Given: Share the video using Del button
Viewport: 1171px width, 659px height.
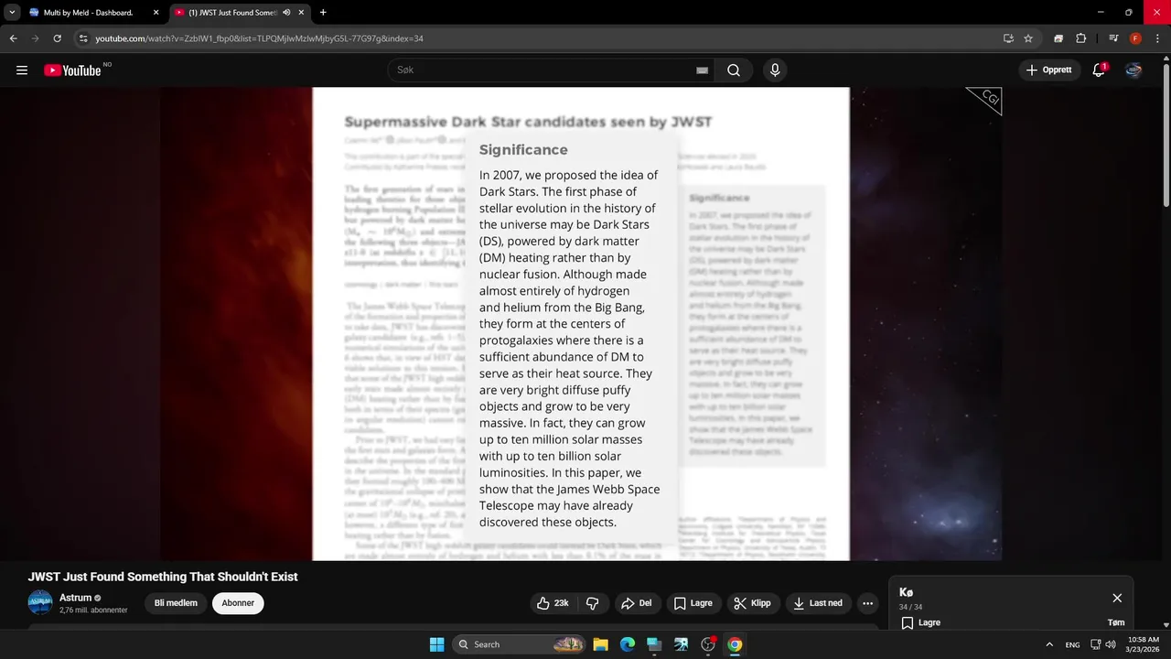Looking at the screenshot, I should tap(636, 603).
